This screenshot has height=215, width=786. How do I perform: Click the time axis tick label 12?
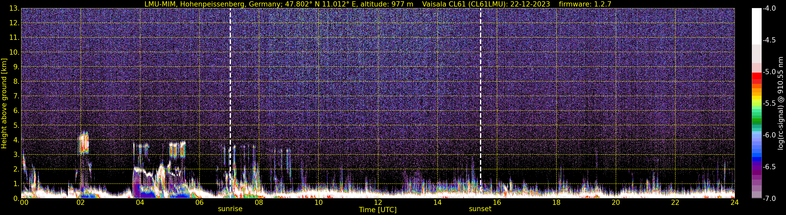click(x=378, y=203)
